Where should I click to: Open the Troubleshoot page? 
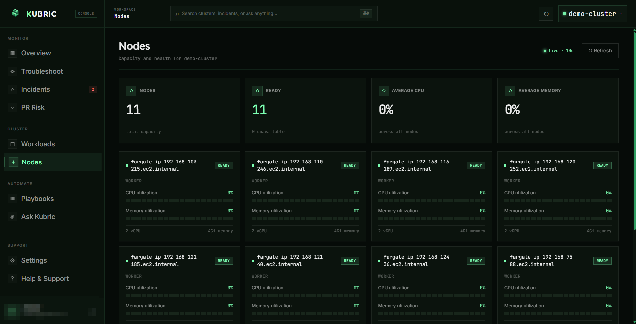tap(52, 71)
